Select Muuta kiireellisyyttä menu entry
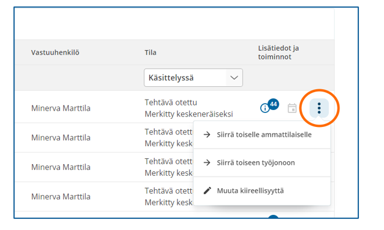Screen dimensions: 384x230 coord(262,191)
